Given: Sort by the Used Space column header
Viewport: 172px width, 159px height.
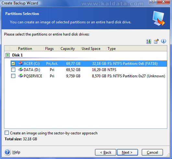Looking at the screenshot, I should click(93, 49).
